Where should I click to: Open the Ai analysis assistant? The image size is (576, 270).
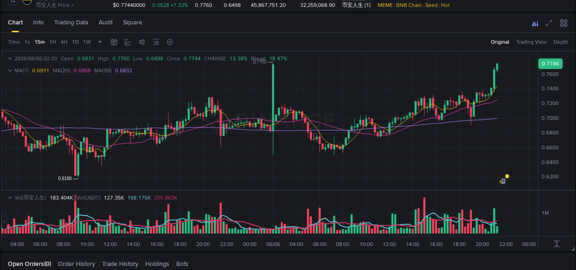click(x=535, y=23)
